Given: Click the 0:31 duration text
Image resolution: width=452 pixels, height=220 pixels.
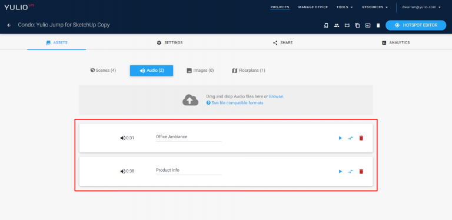Looking at the screenshot, I should pos(130,138).
